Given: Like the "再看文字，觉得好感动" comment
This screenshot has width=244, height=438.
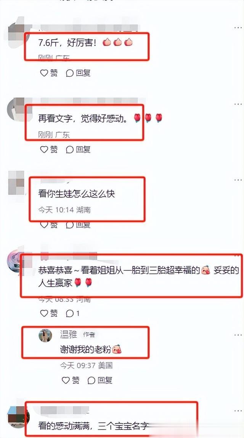Looking at the screenshot, I should coord(49,149).
